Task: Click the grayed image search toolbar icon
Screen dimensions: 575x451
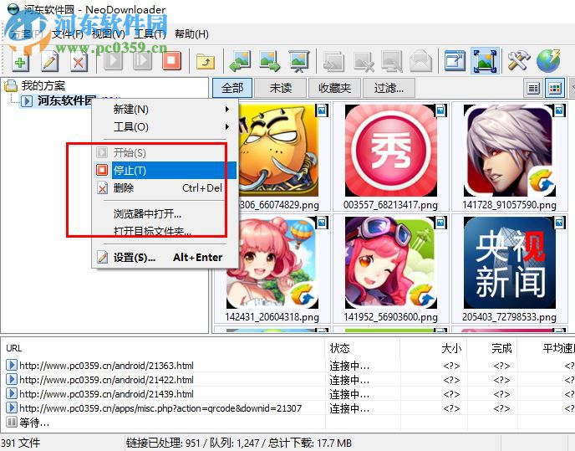Action: click(x=392, y=61)
